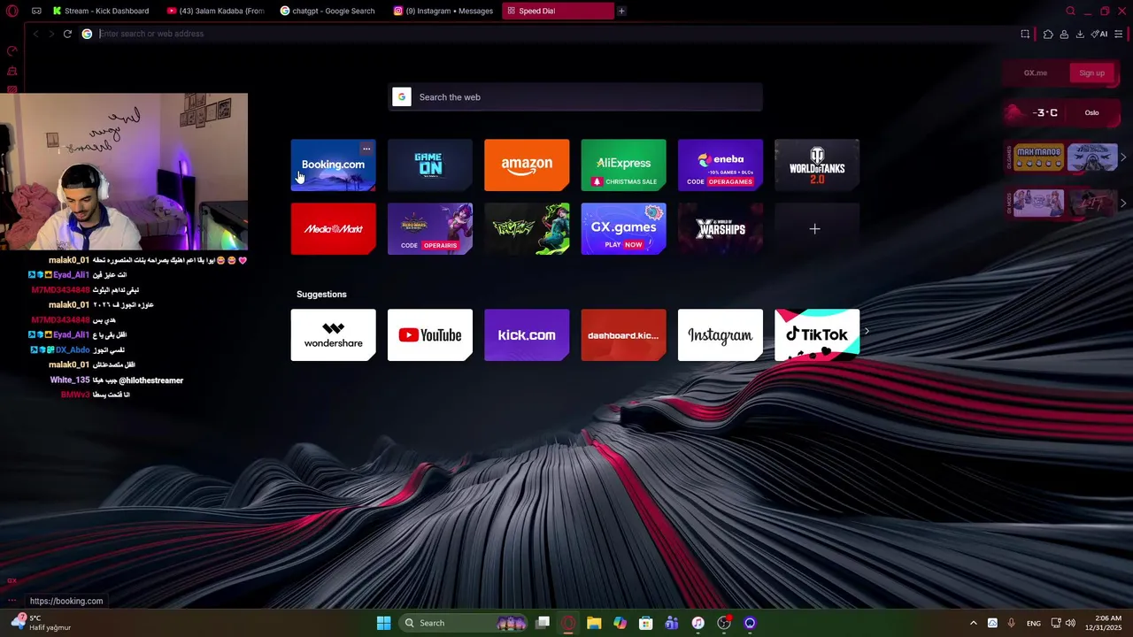This screenshot has width=1133, height=637.
Task: Open Windows Start button
Action: [383, 623]
